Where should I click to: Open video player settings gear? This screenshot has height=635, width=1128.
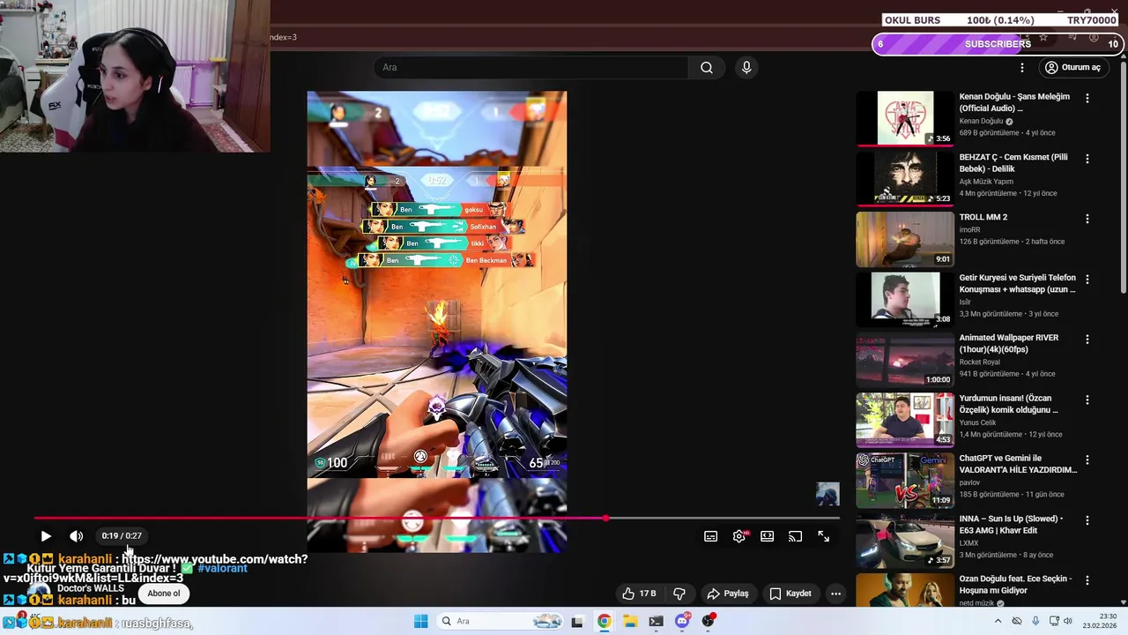click(739, 536)
